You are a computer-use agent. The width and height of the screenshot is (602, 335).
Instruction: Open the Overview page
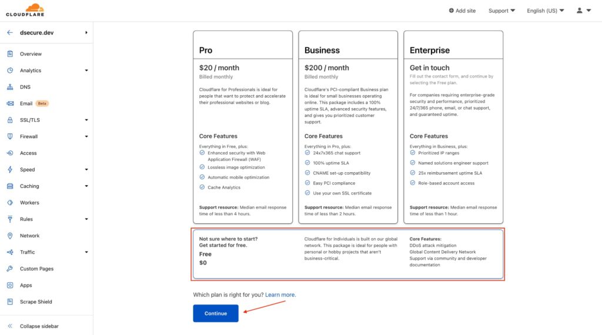click(x=31, y=53)
